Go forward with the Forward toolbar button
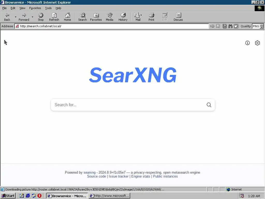The height and width of the screenshot is (199, 265). click(x=24, y=17)
